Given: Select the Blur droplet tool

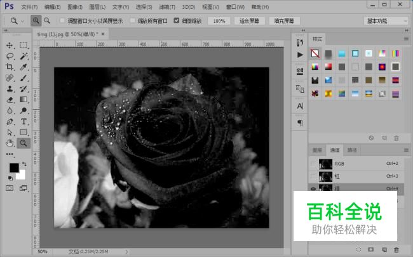Looking at the screenshot, I should (10, 110).
